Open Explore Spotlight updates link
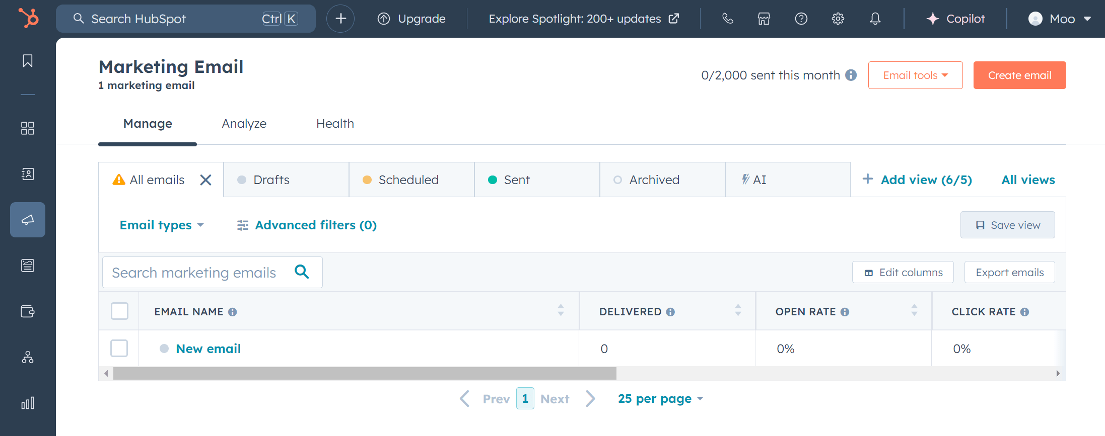The width and height of the screenshot is (1105, 436). point(584,19)
